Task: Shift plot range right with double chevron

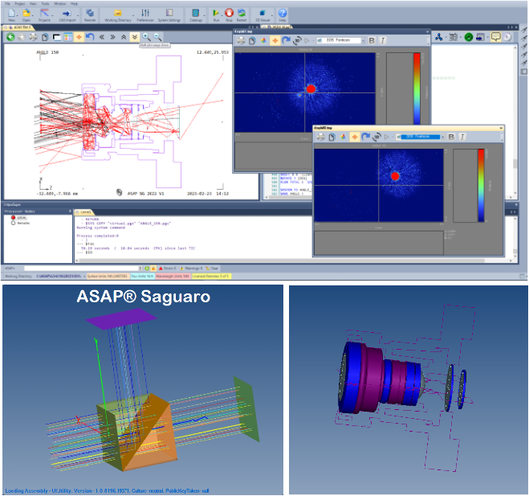Action: 112,37
